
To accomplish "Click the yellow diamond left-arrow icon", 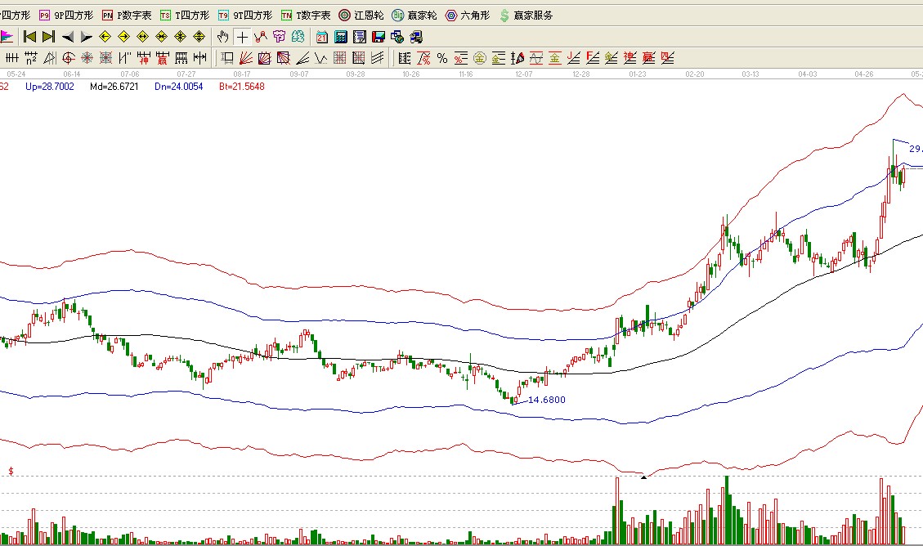I will tap(105, 37).
